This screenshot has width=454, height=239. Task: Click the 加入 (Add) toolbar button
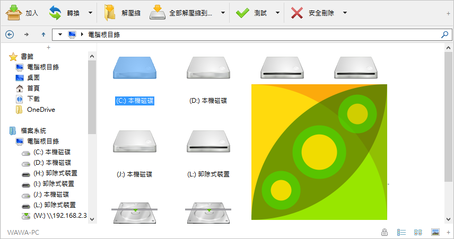click(x=22, y=13)
